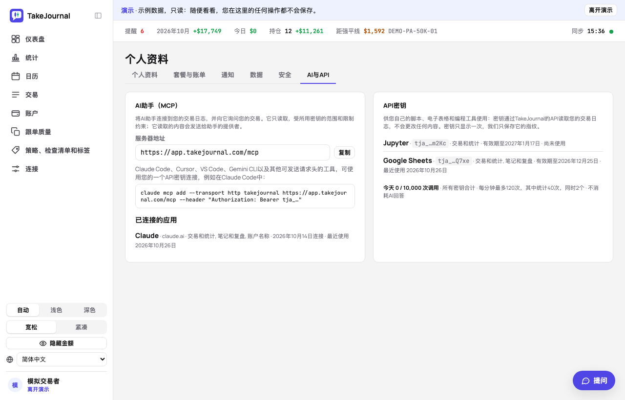Open the 通知 tab

pyautogui.click(x=228, y=75)
